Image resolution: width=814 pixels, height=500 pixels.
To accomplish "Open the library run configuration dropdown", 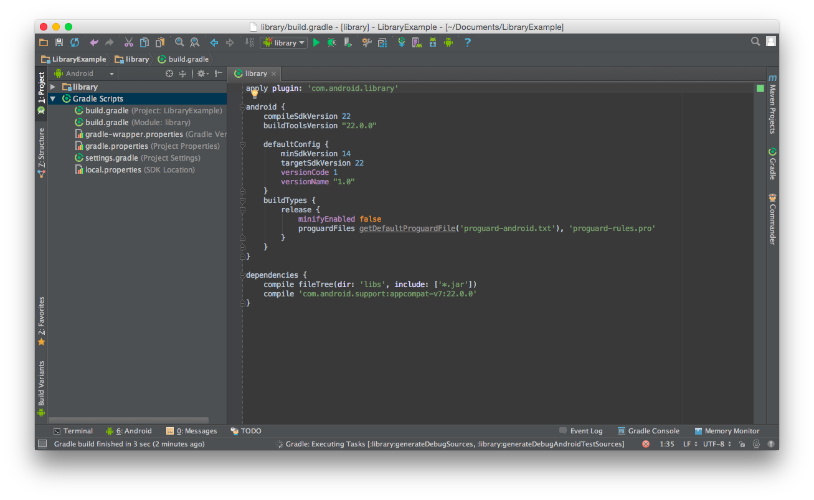I will click(x=284, y=42).
